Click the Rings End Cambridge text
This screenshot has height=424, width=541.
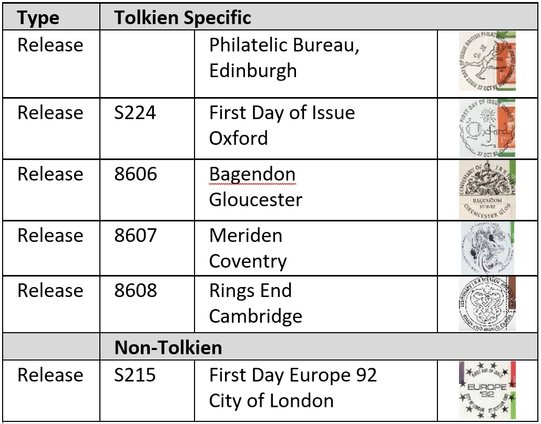tap(256, 303)
